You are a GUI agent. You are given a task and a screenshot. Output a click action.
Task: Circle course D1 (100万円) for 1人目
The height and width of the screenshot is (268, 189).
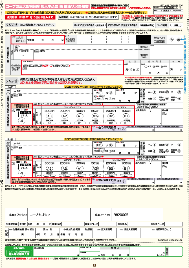[x=126, y=123]
